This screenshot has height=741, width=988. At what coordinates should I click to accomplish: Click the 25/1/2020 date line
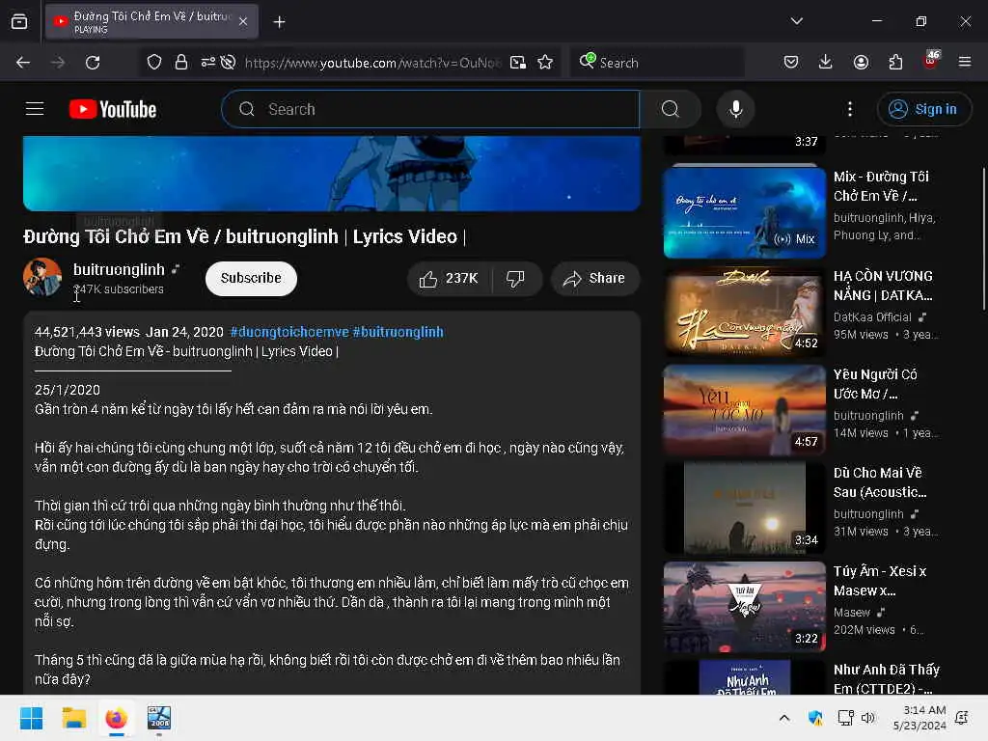point(68,390)
